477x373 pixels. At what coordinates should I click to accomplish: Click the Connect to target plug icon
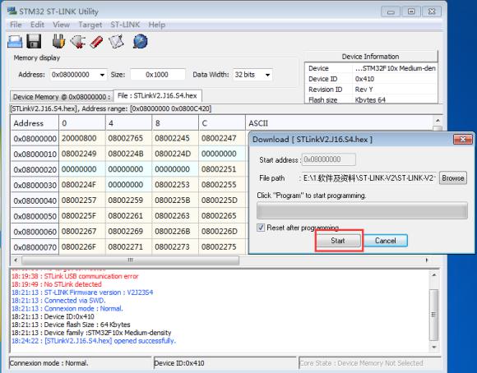tap(58, 41)
